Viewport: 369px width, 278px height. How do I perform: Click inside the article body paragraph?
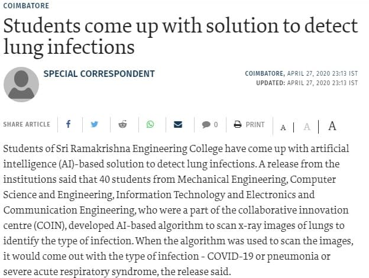178,210
